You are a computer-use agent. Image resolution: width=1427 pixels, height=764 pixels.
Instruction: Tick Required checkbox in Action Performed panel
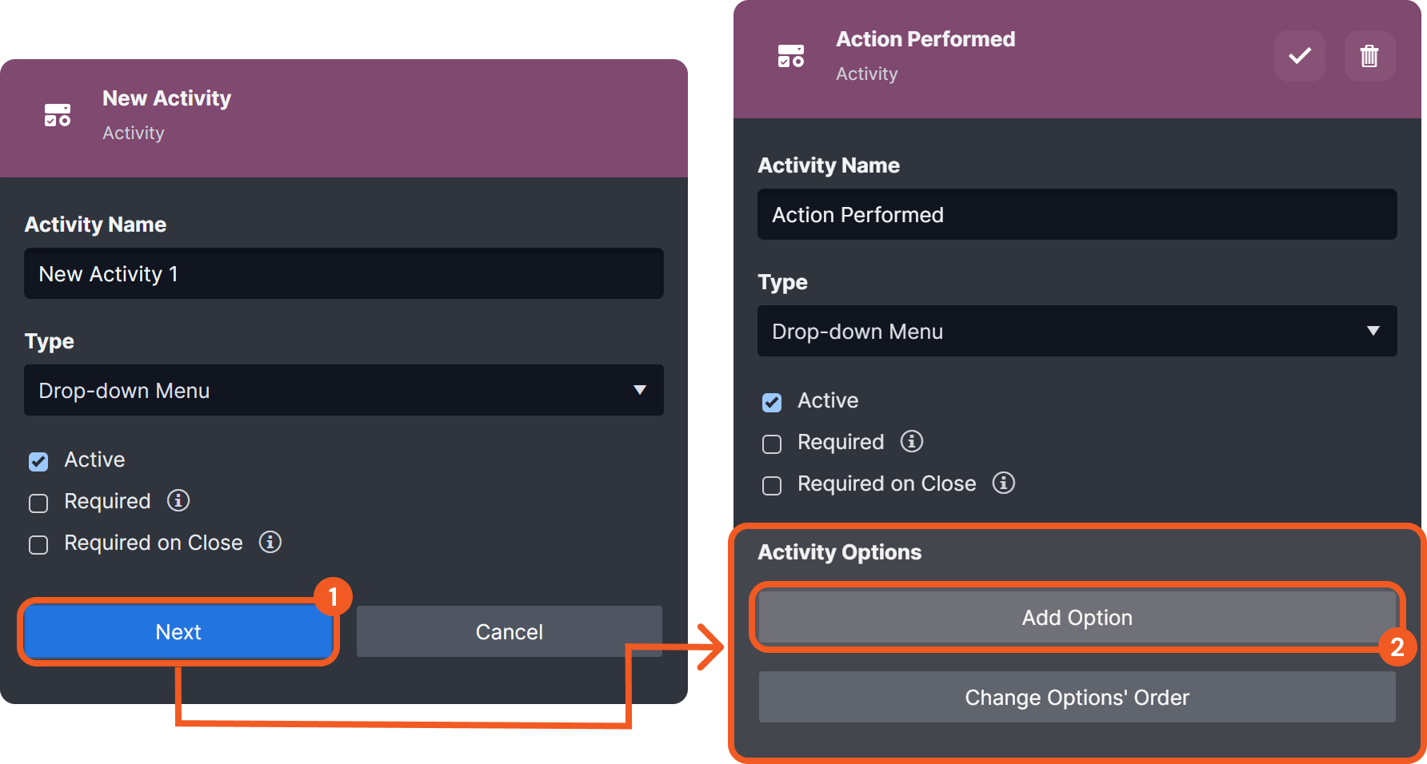[772, 444]
